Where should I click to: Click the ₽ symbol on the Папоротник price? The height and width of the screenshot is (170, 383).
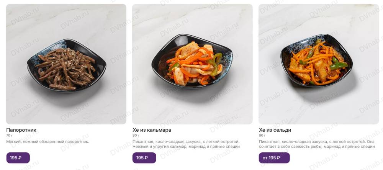click(x=20, y=158)
